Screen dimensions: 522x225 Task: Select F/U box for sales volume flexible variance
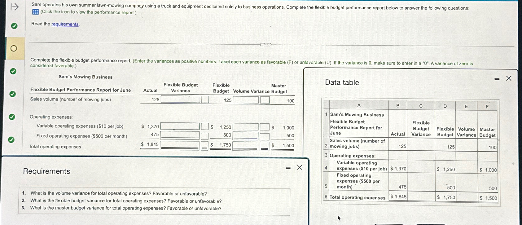[x=205, y=99]
